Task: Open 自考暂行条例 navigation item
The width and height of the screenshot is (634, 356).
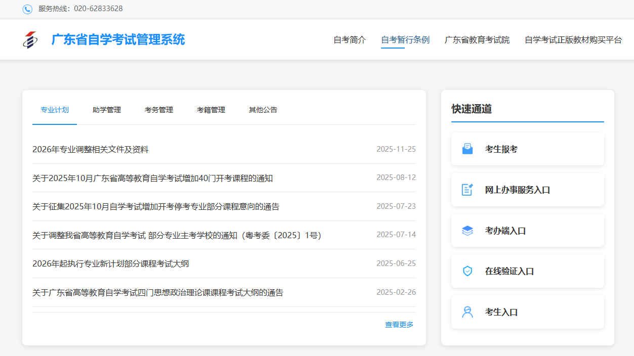Action: click(405, 40)
